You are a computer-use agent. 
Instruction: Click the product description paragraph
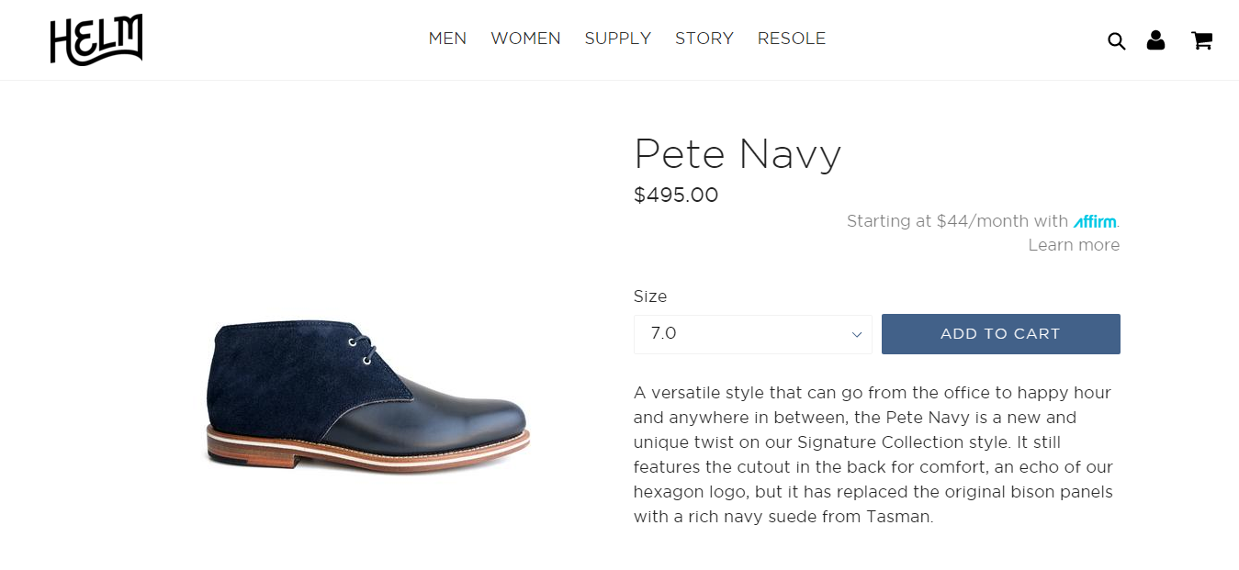(873, 454)
